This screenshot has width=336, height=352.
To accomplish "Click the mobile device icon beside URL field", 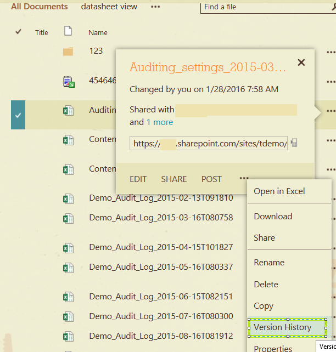I will pos(294,143).
